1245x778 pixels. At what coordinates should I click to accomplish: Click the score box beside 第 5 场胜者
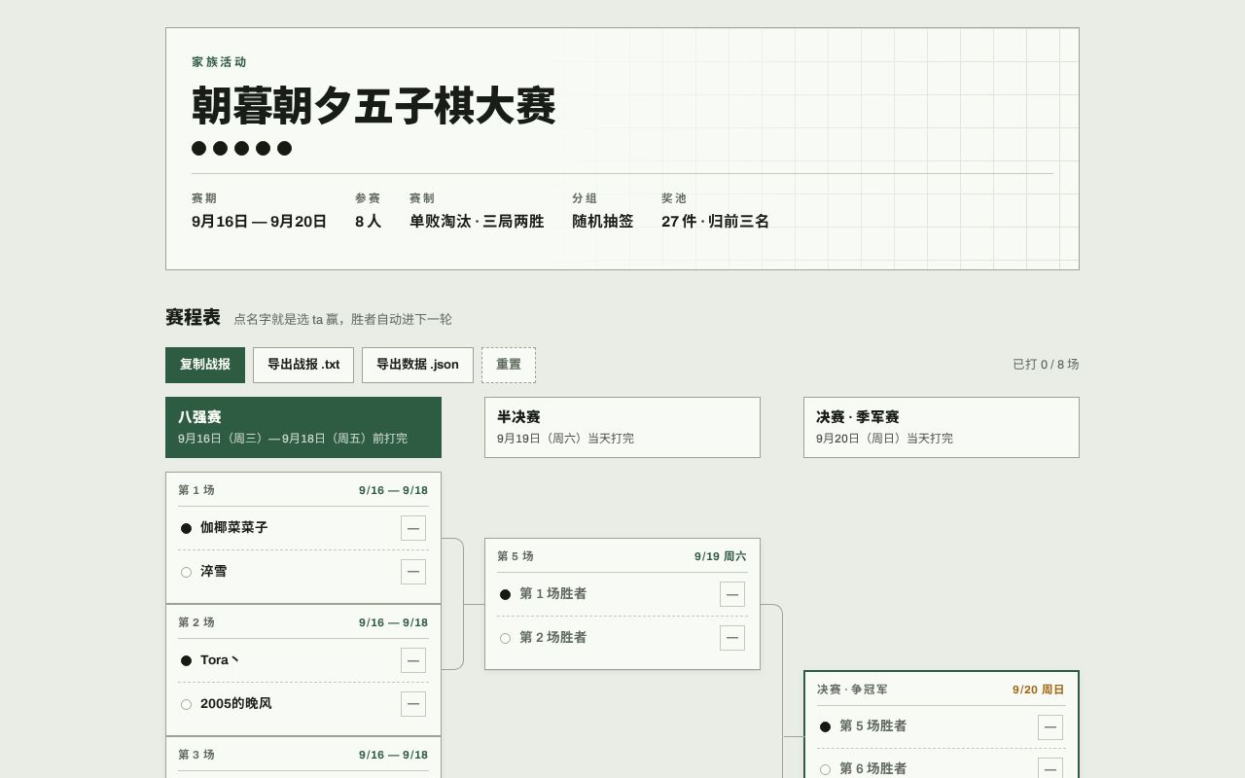[1050, 727]
